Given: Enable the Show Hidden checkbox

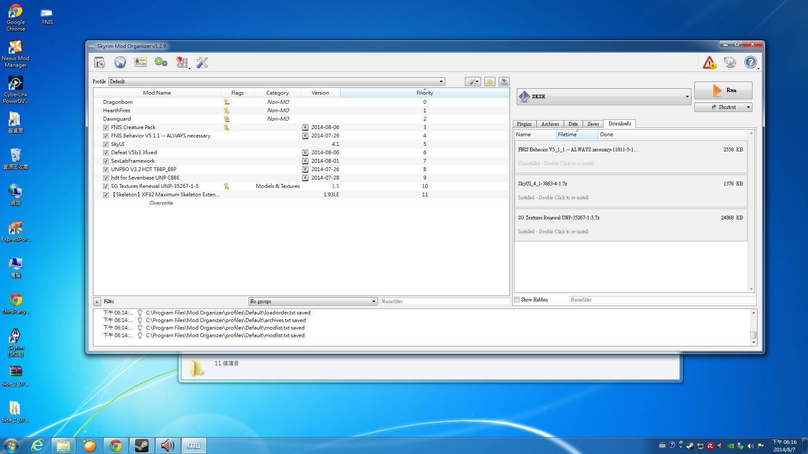Looking at the screenshot, I should click(517, 300).
